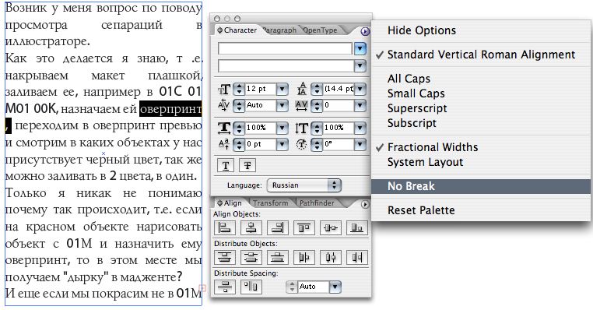The image size is (593, 310).
Task: Open horizontal scale 100% dropdown
Action: 282,129
